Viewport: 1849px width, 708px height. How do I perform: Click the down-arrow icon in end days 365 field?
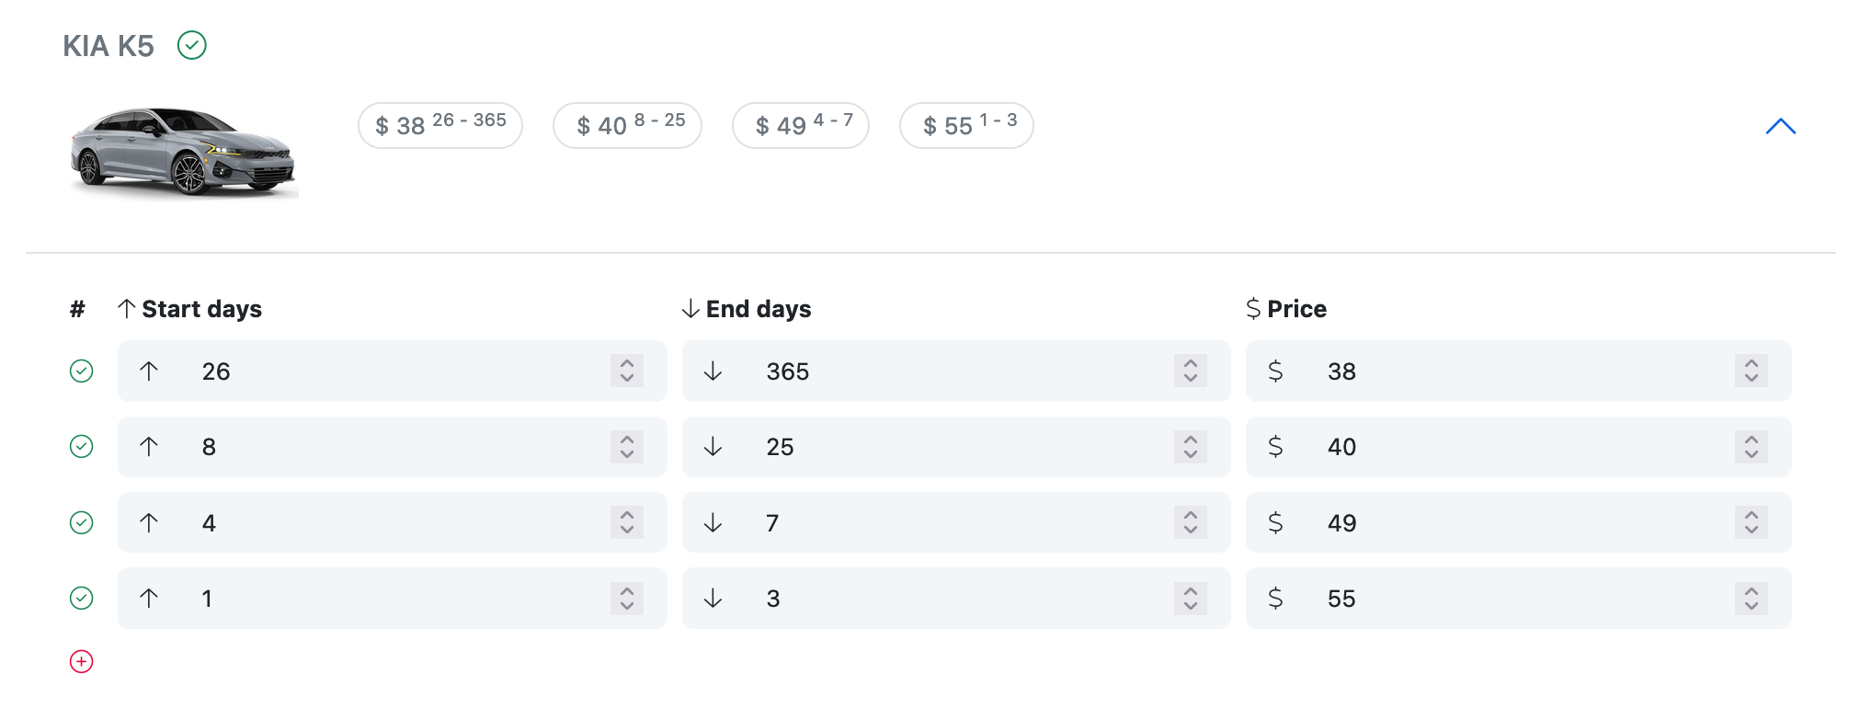(713, 371)
